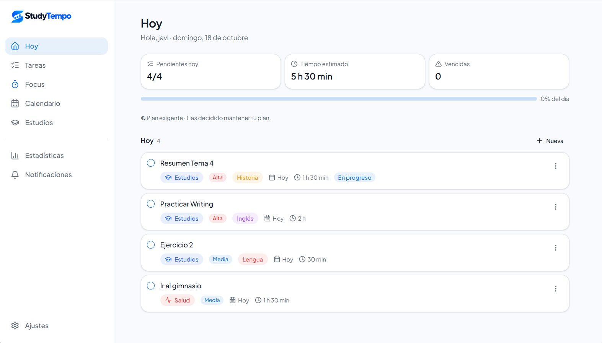Click the Ajustes gear icon
The width and height of the screenshot is (602, 343).
(x=15, y=325)
